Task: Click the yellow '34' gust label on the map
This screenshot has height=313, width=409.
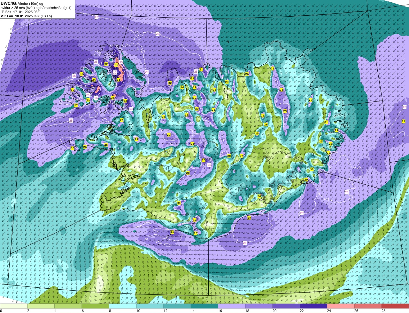Action: (x=94, y=80)
